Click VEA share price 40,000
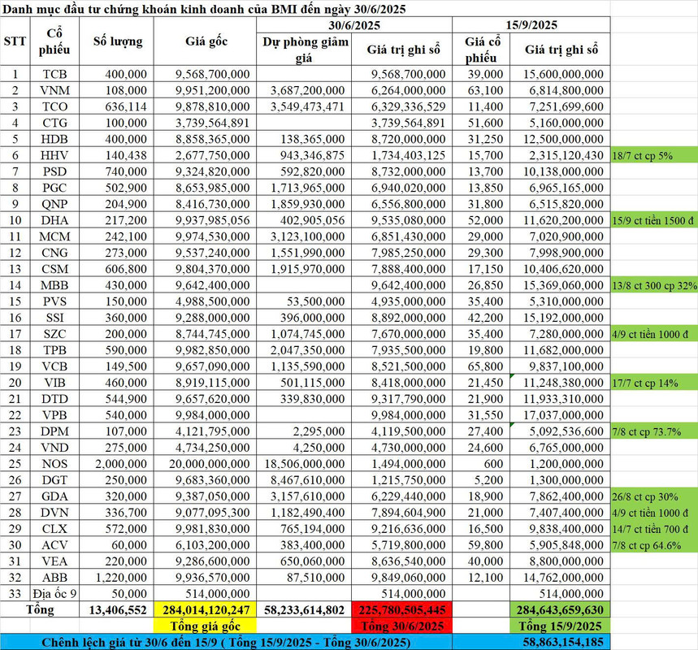The image size is (698, 650). coord(481,561)
